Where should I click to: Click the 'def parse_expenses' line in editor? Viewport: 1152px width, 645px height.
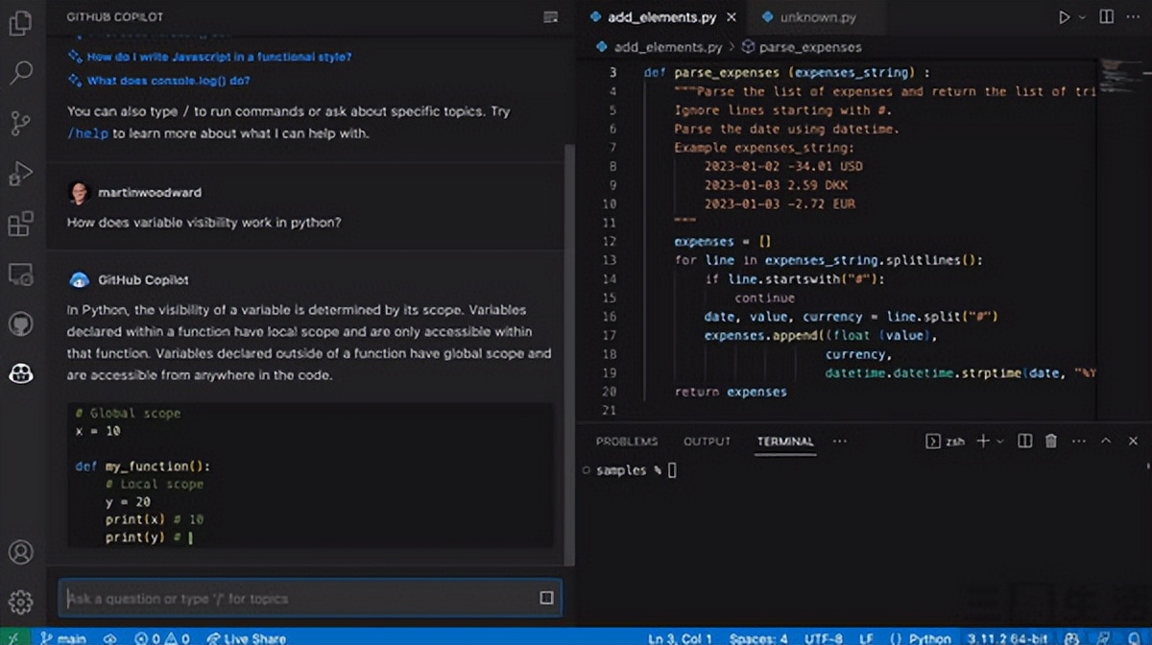coord(787,73)
